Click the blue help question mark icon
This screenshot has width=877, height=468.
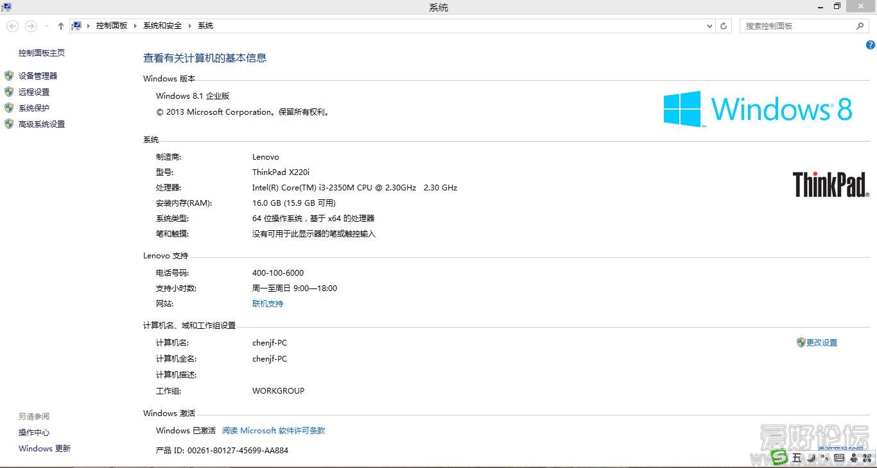click(871, 45)
